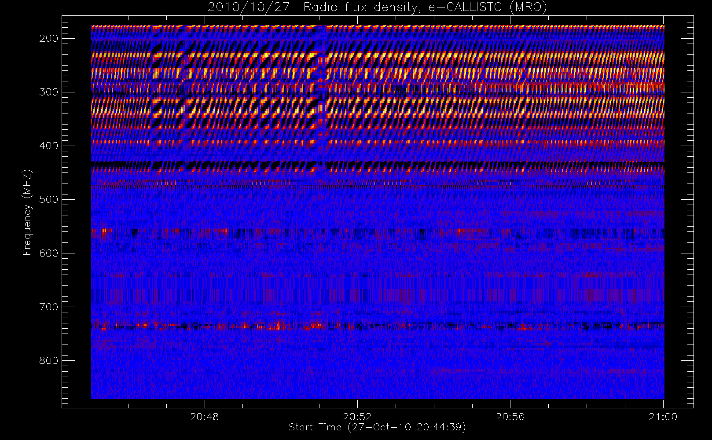Select the 700 frequency tick label
The image size is (712, 440).
tap(49, 307)
